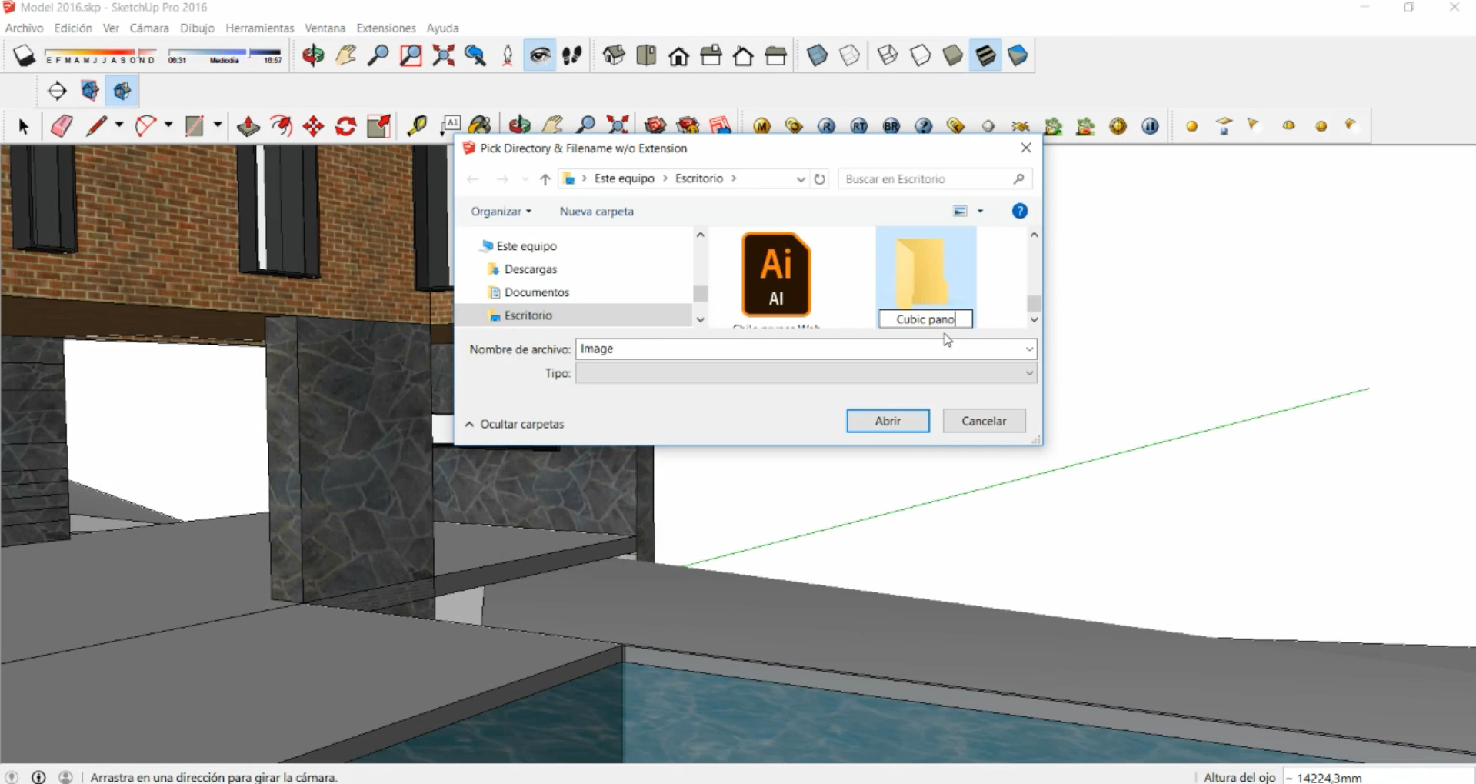Open the Extensiones menu
Screen dimensions: 1476x784
[386, 28]
